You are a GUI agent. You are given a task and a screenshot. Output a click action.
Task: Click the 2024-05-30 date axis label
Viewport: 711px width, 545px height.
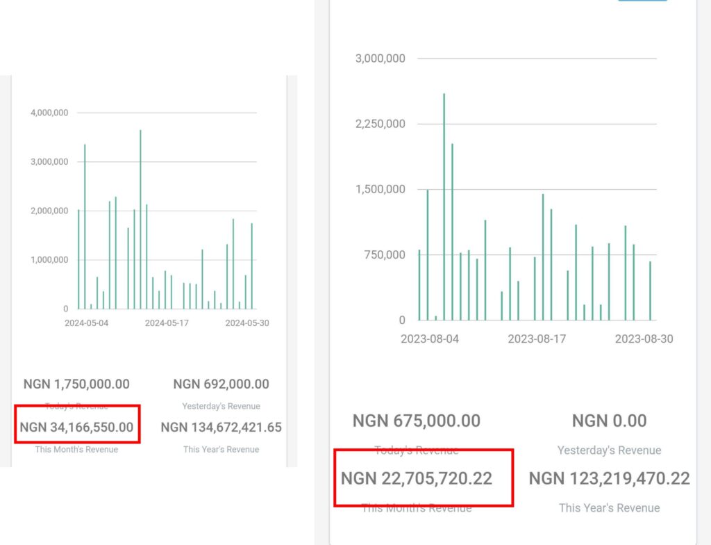[x=247, y=323]
